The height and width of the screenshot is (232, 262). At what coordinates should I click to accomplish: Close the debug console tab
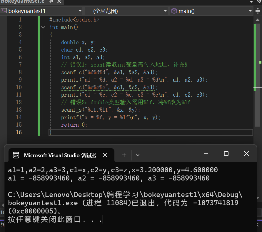click(x=105, y=155)
